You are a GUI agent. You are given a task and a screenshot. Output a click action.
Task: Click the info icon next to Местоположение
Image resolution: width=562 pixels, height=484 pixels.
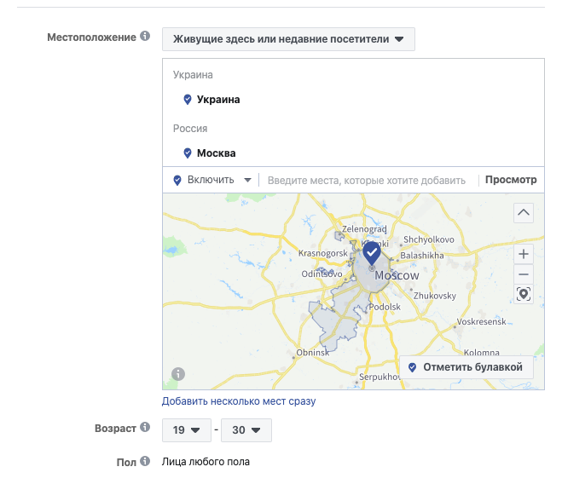(x=145, y=37)
